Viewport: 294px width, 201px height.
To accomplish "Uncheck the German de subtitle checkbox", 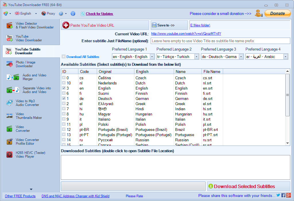I will (x=64, y=98).
